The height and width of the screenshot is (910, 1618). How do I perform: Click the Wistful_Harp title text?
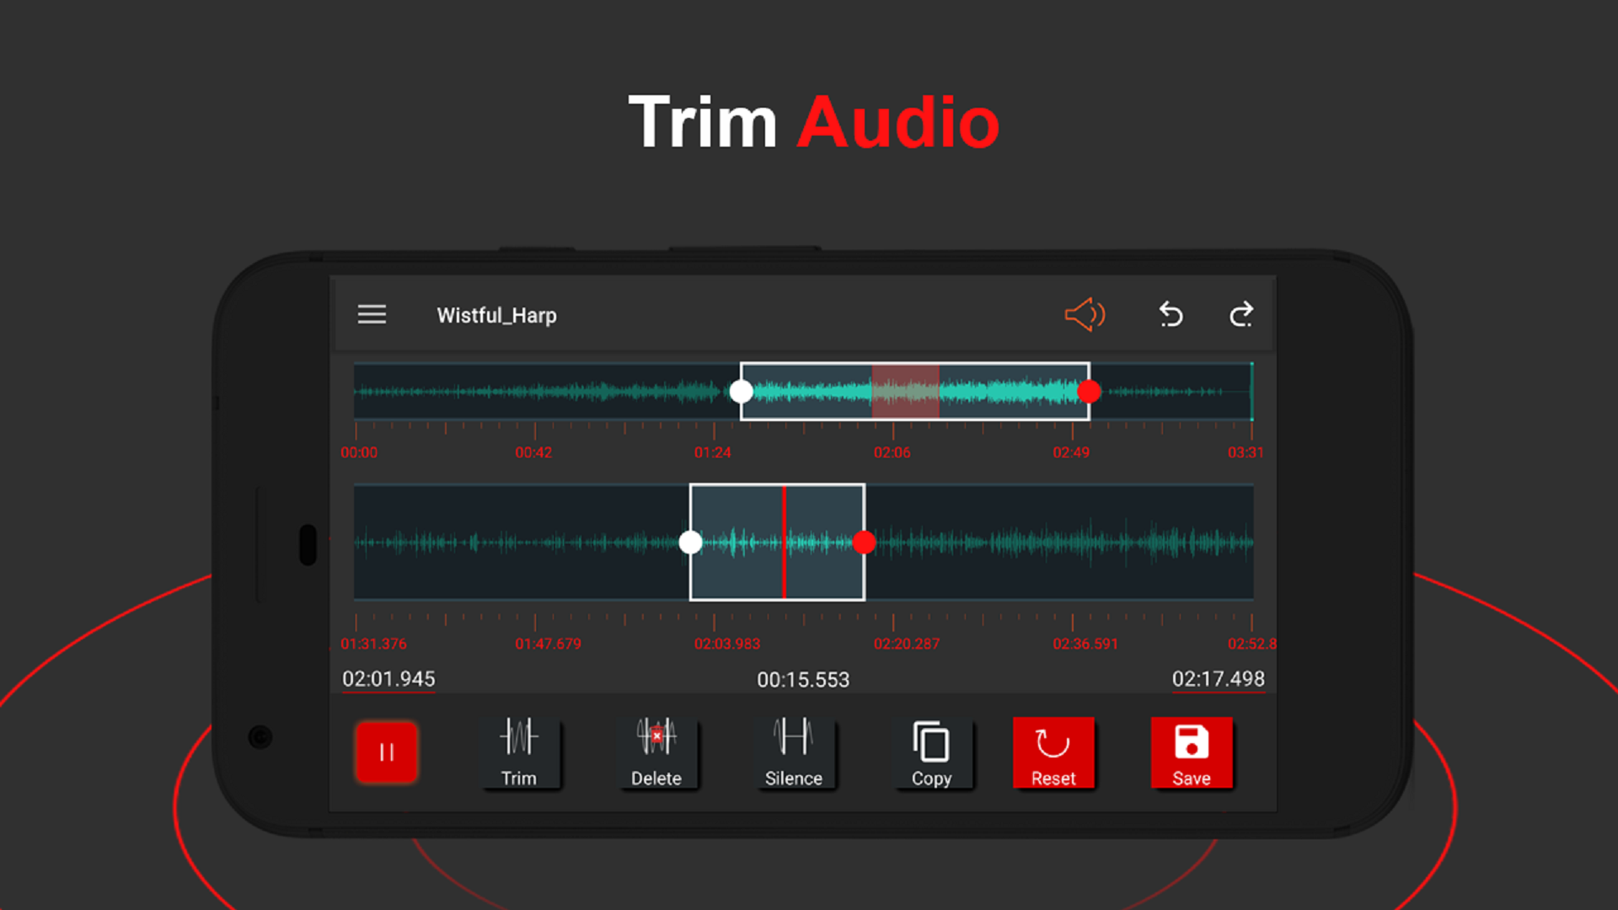496,315
